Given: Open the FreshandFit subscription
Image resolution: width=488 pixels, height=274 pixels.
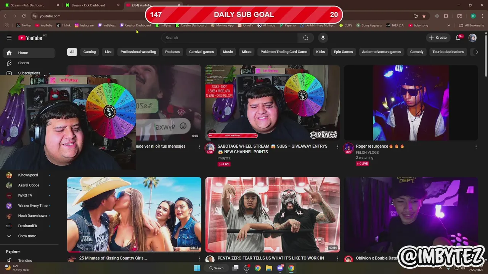Looking at the screenshot, I should pyautogui.click(x=29, y=226).
